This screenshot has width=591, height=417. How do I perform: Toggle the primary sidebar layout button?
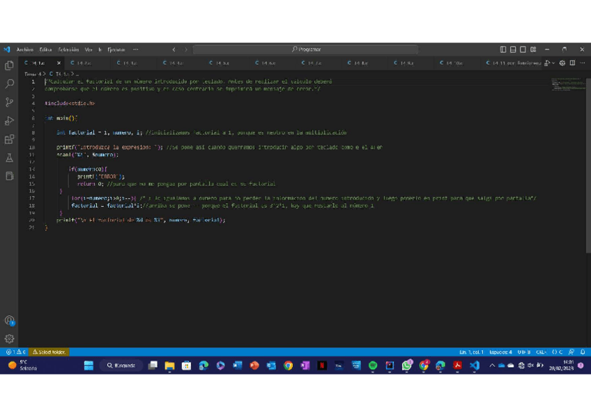pos(503,49)
